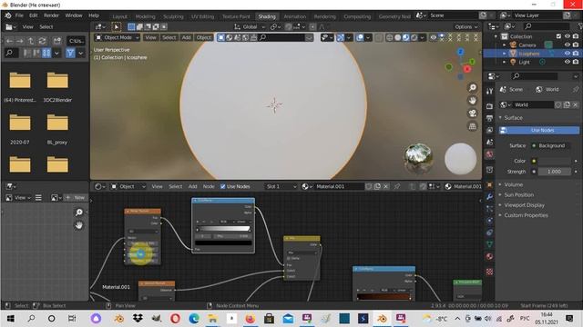Hide Camera with its eye icon
Image resolution: width=583 pixels, height=327 pixels.
point(567,45)
